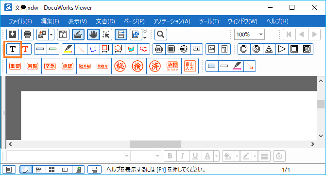
Task: Select the pointer selection tool
Action: point(106,35)
